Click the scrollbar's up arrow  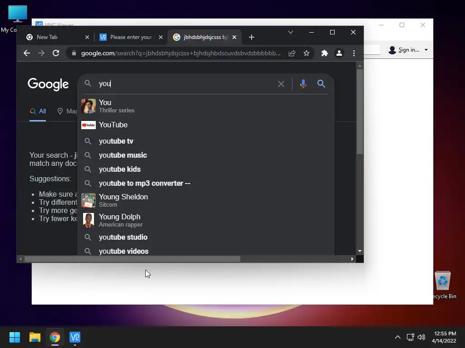tap(360, 66)
